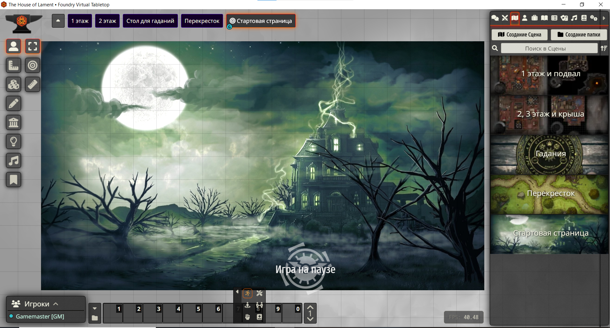Open the scene 2, 3 этаж и крыша
The image size is (610, 328).
pos(549,115)
